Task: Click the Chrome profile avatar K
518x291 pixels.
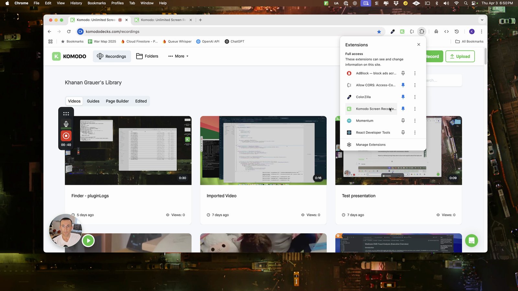Action: click(472, 31)
